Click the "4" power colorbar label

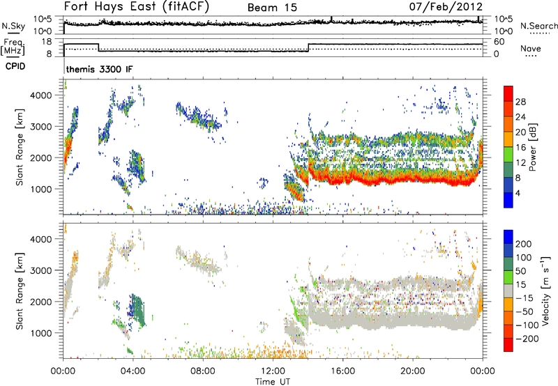(x=518, y=194)
